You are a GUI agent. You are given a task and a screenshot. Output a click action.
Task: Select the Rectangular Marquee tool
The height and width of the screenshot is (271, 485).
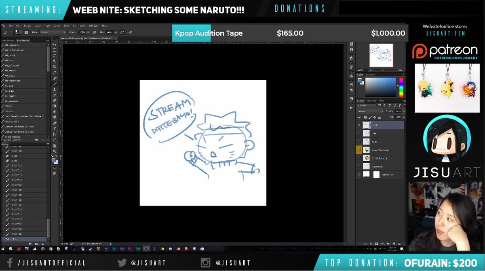[55, 50]
